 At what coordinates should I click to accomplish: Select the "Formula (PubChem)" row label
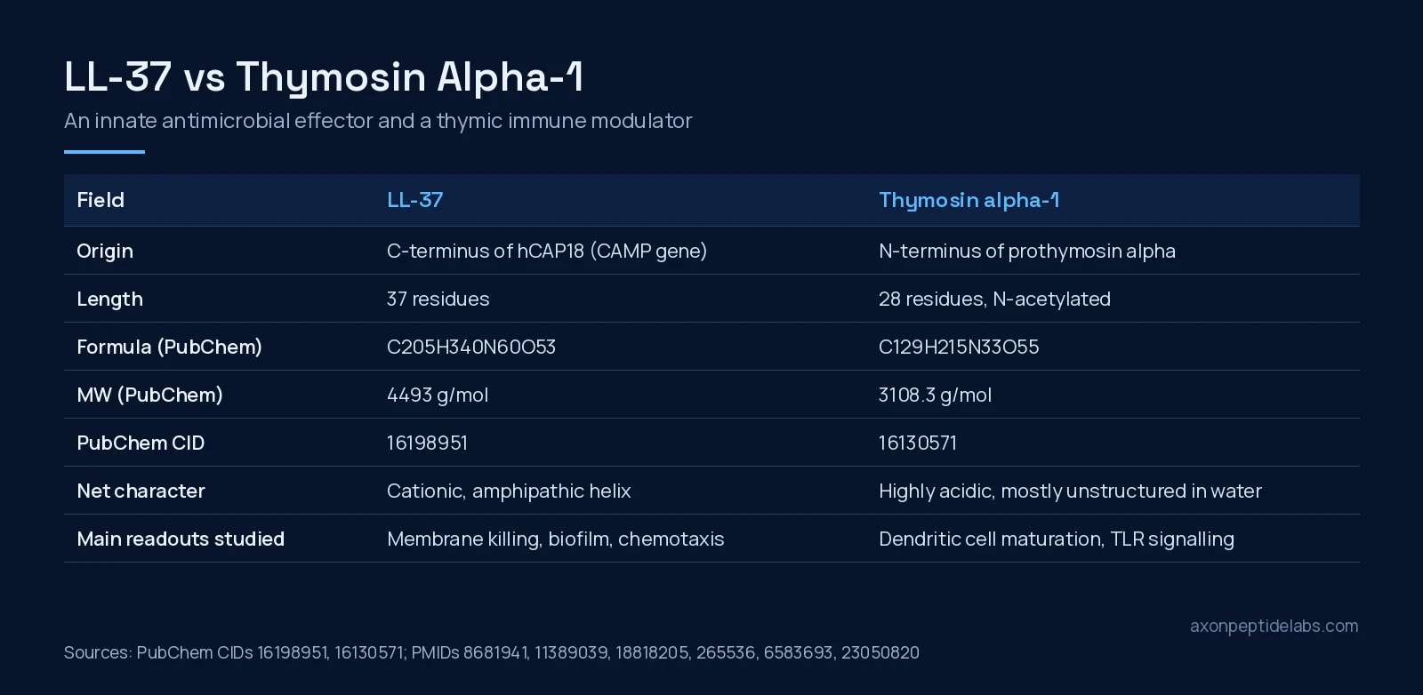point(169,347)
